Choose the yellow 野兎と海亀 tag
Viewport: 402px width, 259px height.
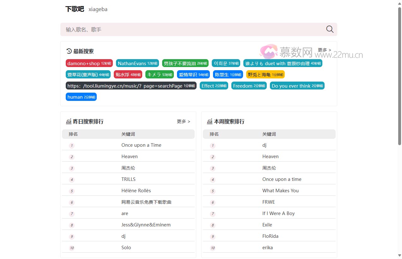[x=265, y=75]
